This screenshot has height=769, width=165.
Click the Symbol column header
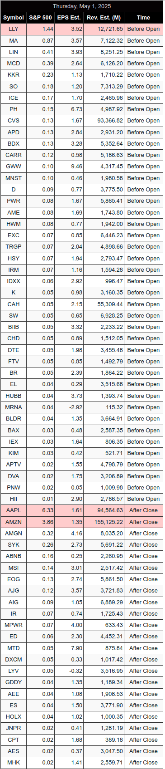[14, 18]
